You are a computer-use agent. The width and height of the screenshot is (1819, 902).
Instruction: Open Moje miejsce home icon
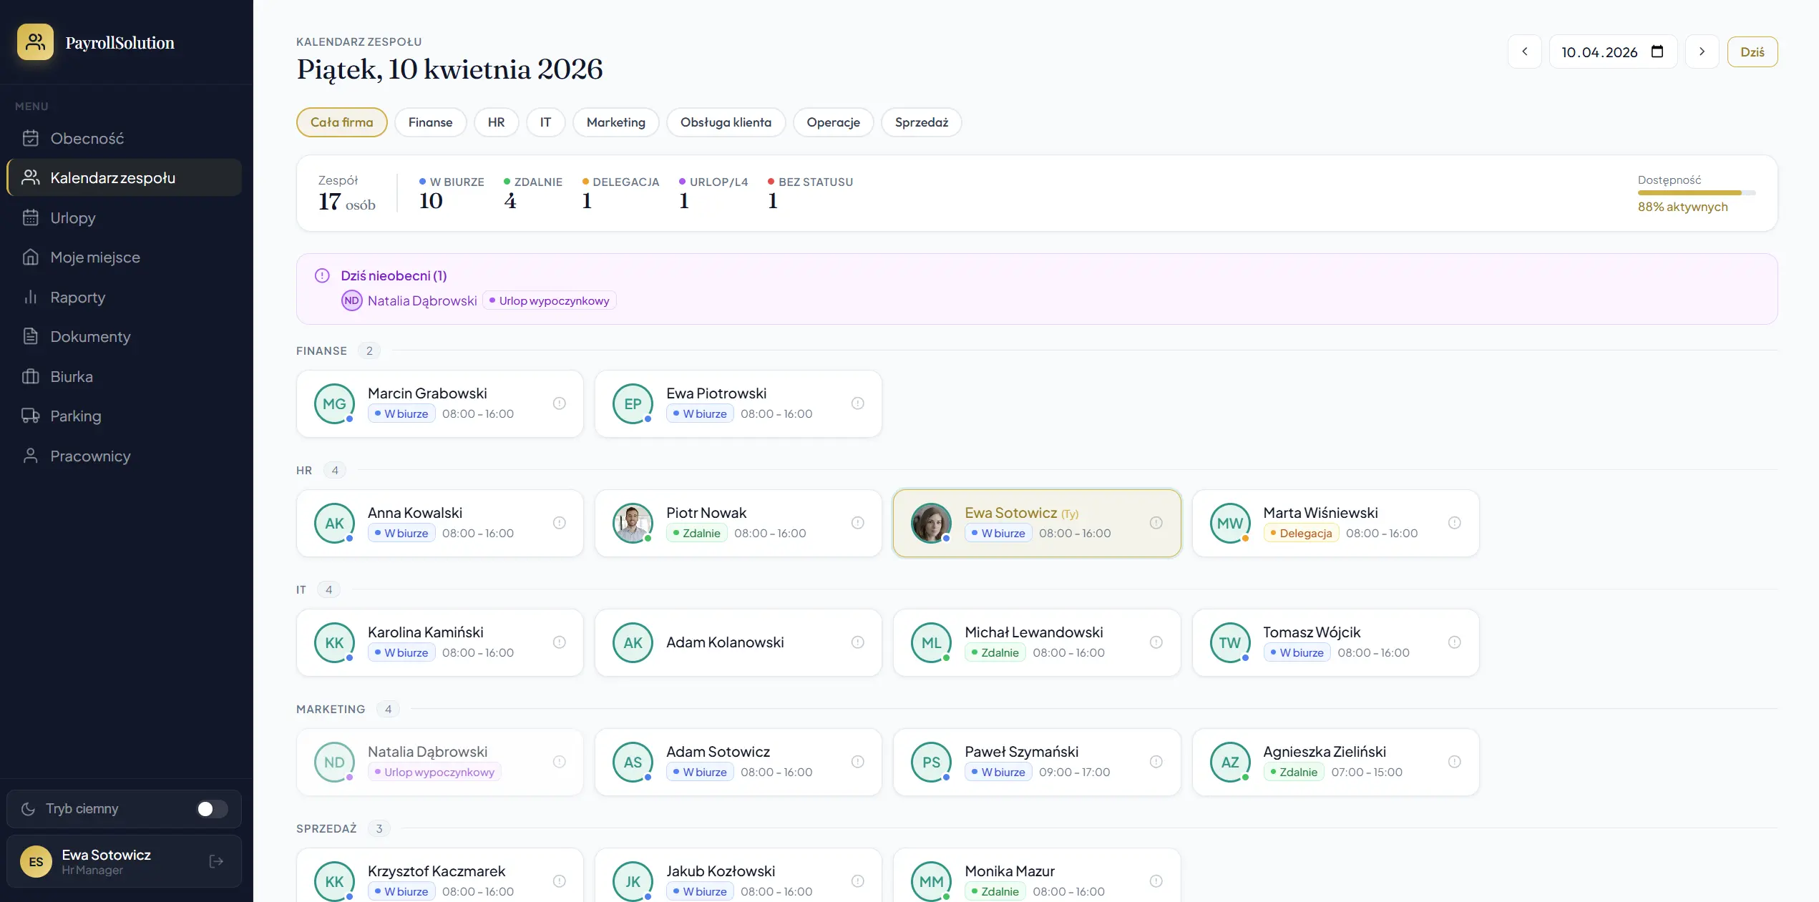30,257
